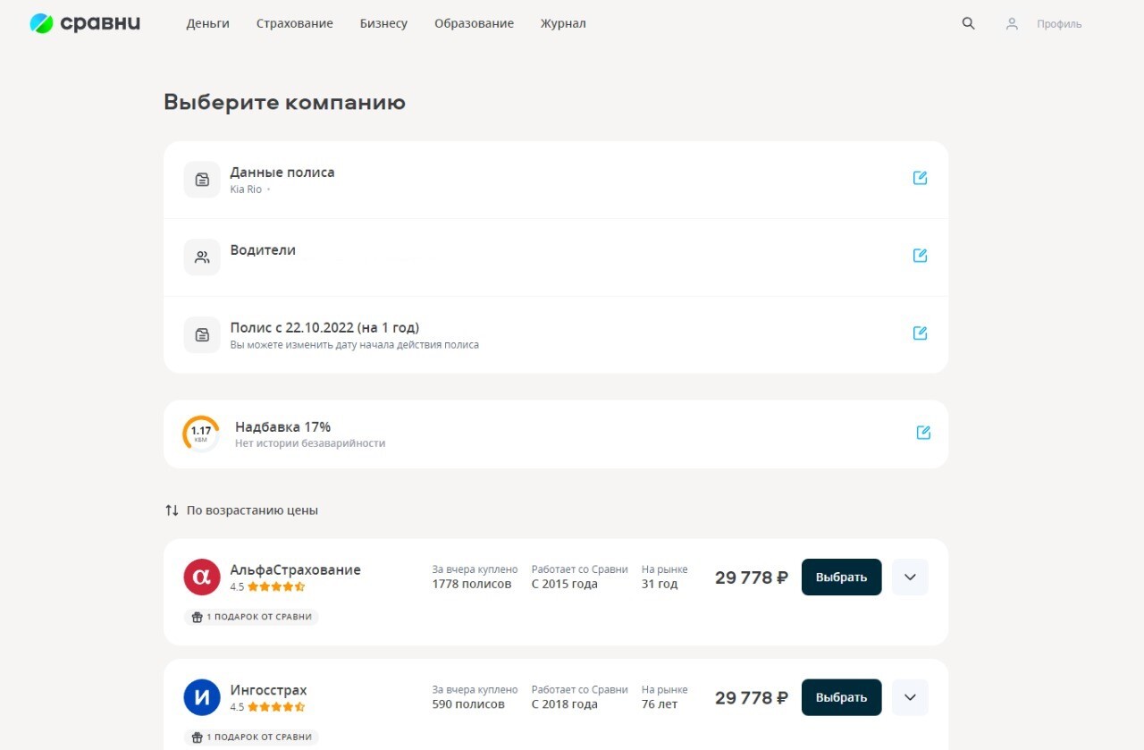1144x750 pixels.
Task: Click Ингосстрах star rating
Action: (276, 707)
